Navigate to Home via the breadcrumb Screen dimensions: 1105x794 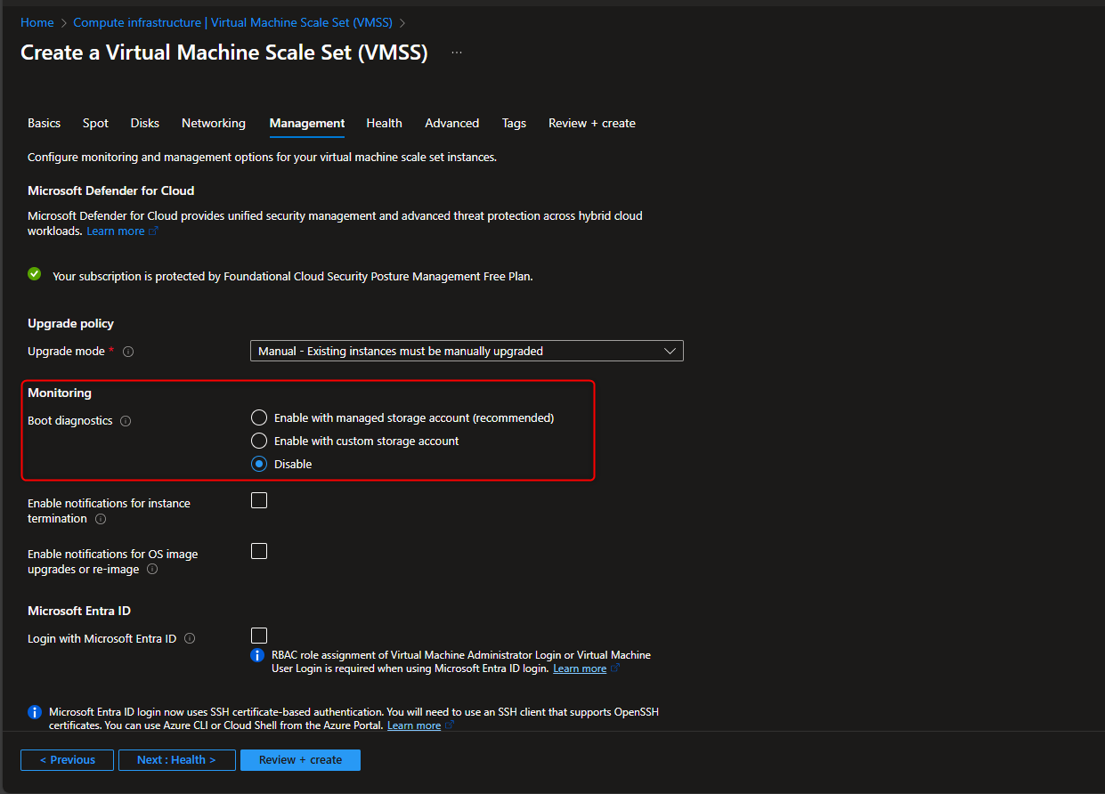[x=37, y=22]
